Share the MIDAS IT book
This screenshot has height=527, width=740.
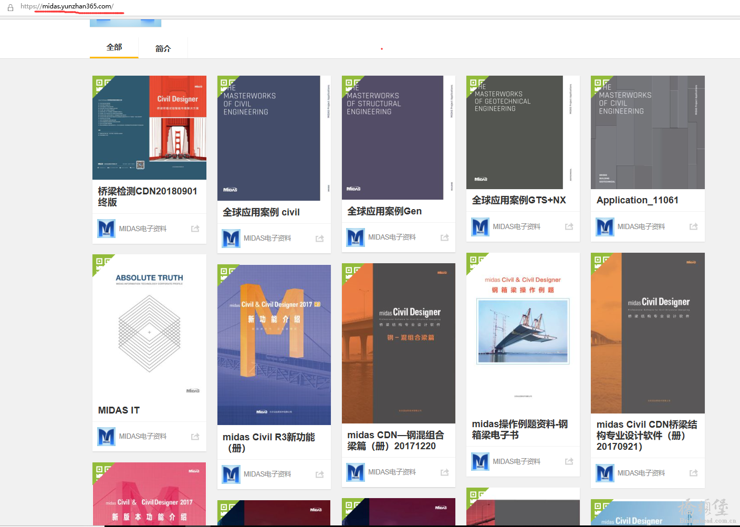(195, 437)
